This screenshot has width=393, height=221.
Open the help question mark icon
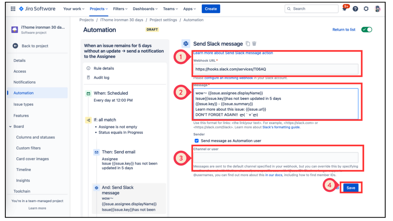click(355, 9)
